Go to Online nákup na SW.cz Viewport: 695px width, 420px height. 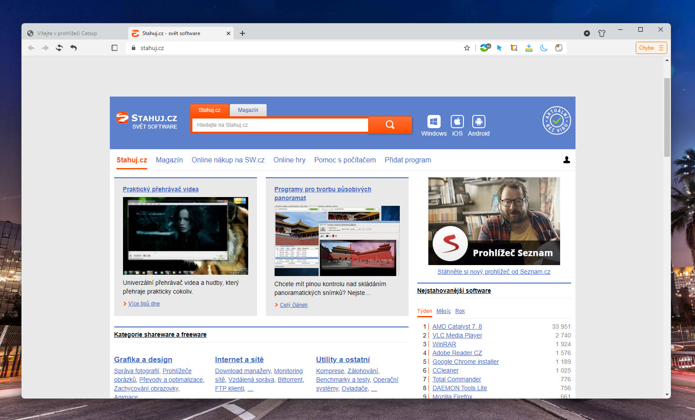click(228, 160)
